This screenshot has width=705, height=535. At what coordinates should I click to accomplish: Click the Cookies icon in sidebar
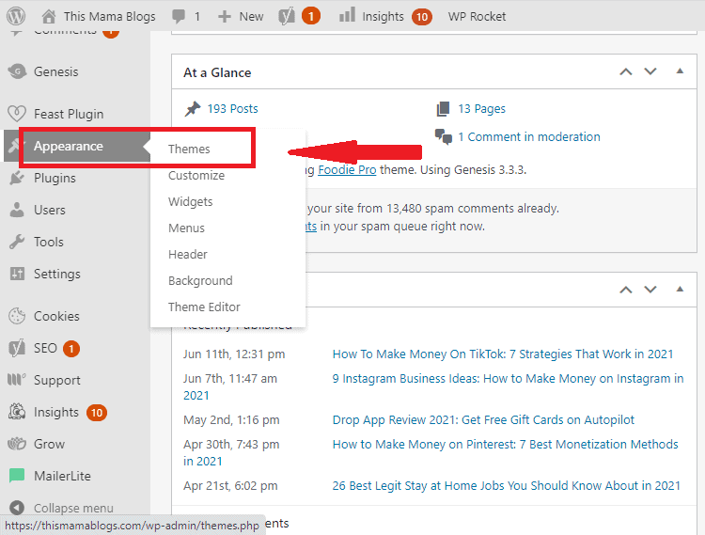coord(17,316)
